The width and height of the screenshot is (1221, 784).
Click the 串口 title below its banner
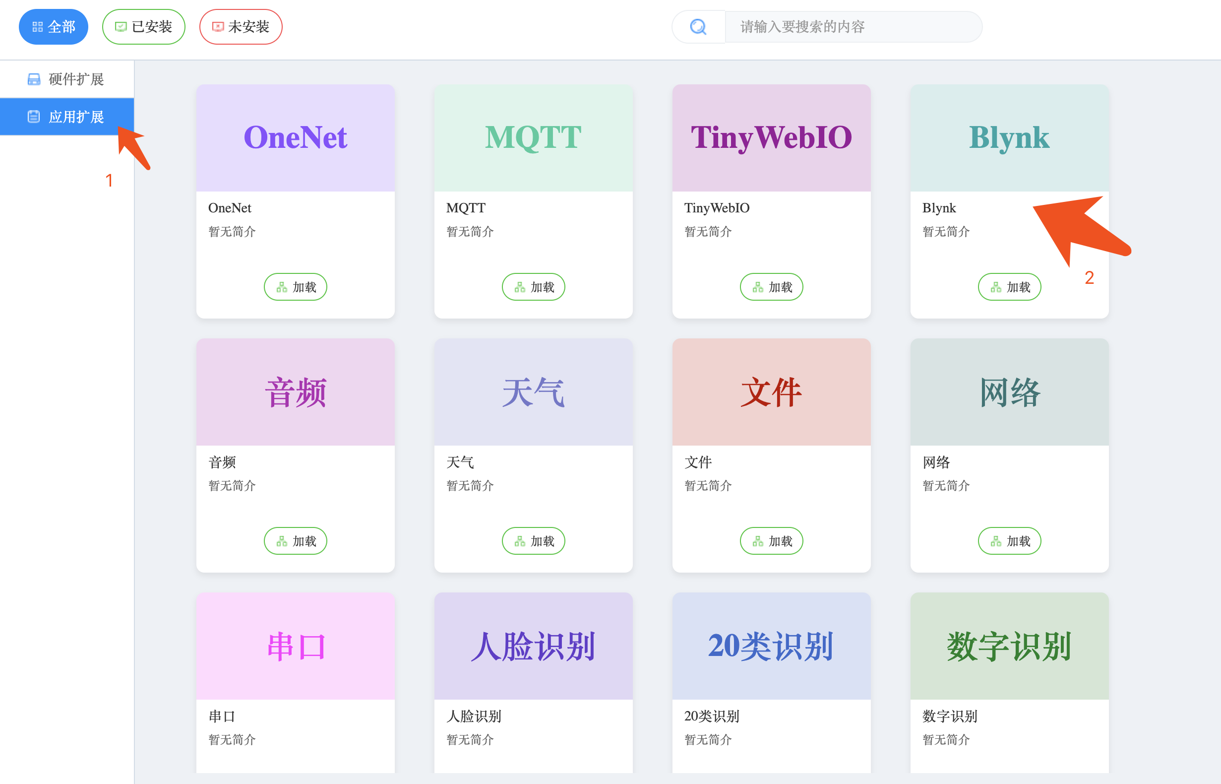(x=222, y=717)
